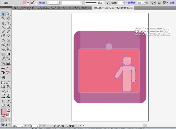Select the Symbol Sprayer tool
This screenshot has width=176, height=129.
tap(3, 63)
